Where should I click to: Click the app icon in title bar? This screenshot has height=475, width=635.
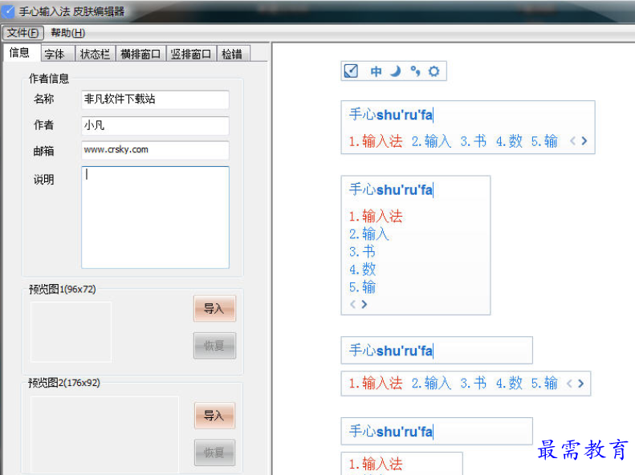coord(8,11)
